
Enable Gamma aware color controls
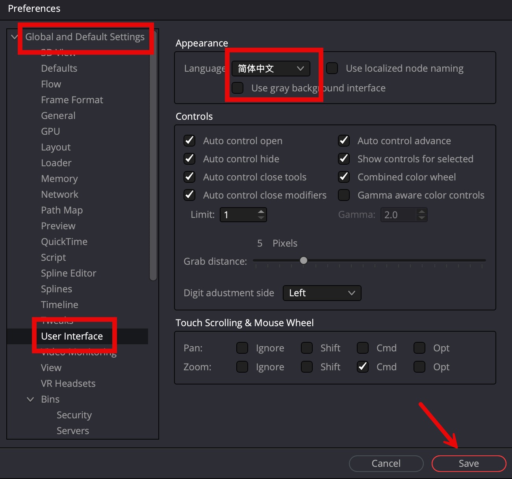pyautogui.click(x=344, y=195)
